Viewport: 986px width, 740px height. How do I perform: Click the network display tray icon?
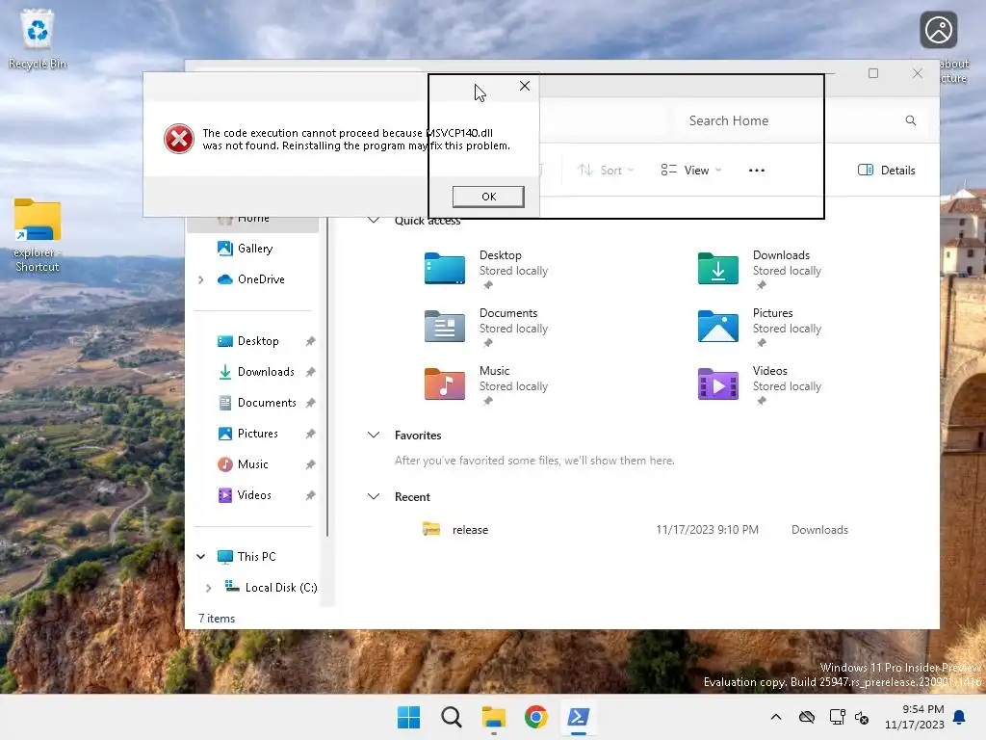(x=837, y=717)
